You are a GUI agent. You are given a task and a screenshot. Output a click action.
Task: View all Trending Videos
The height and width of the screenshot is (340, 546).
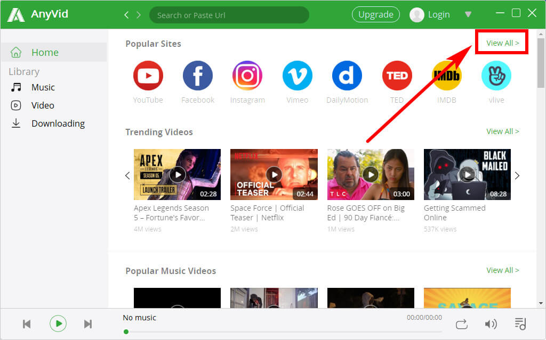point(502,131)
